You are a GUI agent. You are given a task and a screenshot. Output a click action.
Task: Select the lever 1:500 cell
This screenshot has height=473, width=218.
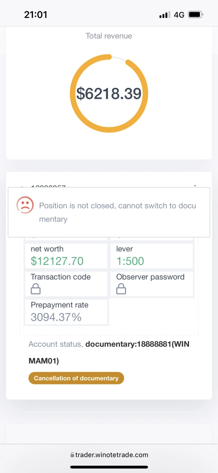point(152,256)
